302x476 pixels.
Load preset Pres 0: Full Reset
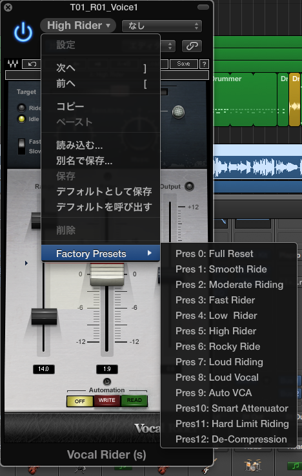pyautogui.click(x=228, y=254)
